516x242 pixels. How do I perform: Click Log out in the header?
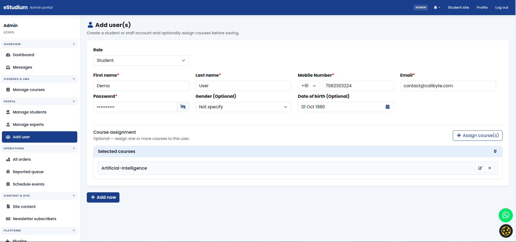502,8
